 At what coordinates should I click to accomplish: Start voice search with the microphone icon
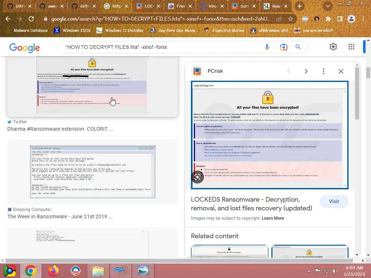(267, 47)
